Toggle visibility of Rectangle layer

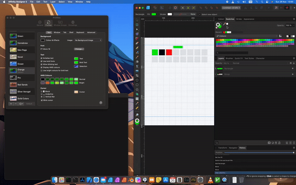tap(293, 69)
